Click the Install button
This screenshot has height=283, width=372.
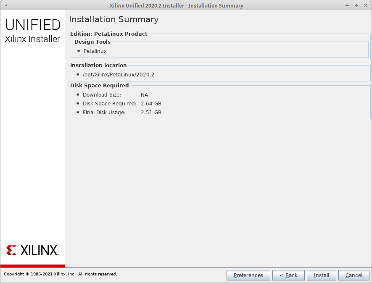pos(321,275)
